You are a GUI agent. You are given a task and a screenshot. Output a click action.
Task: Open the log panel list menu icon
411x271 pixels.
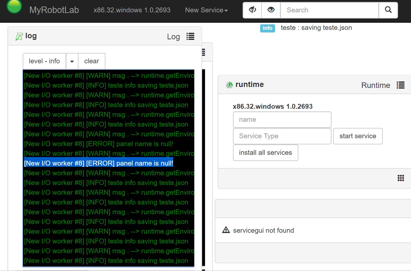(190, 36)
